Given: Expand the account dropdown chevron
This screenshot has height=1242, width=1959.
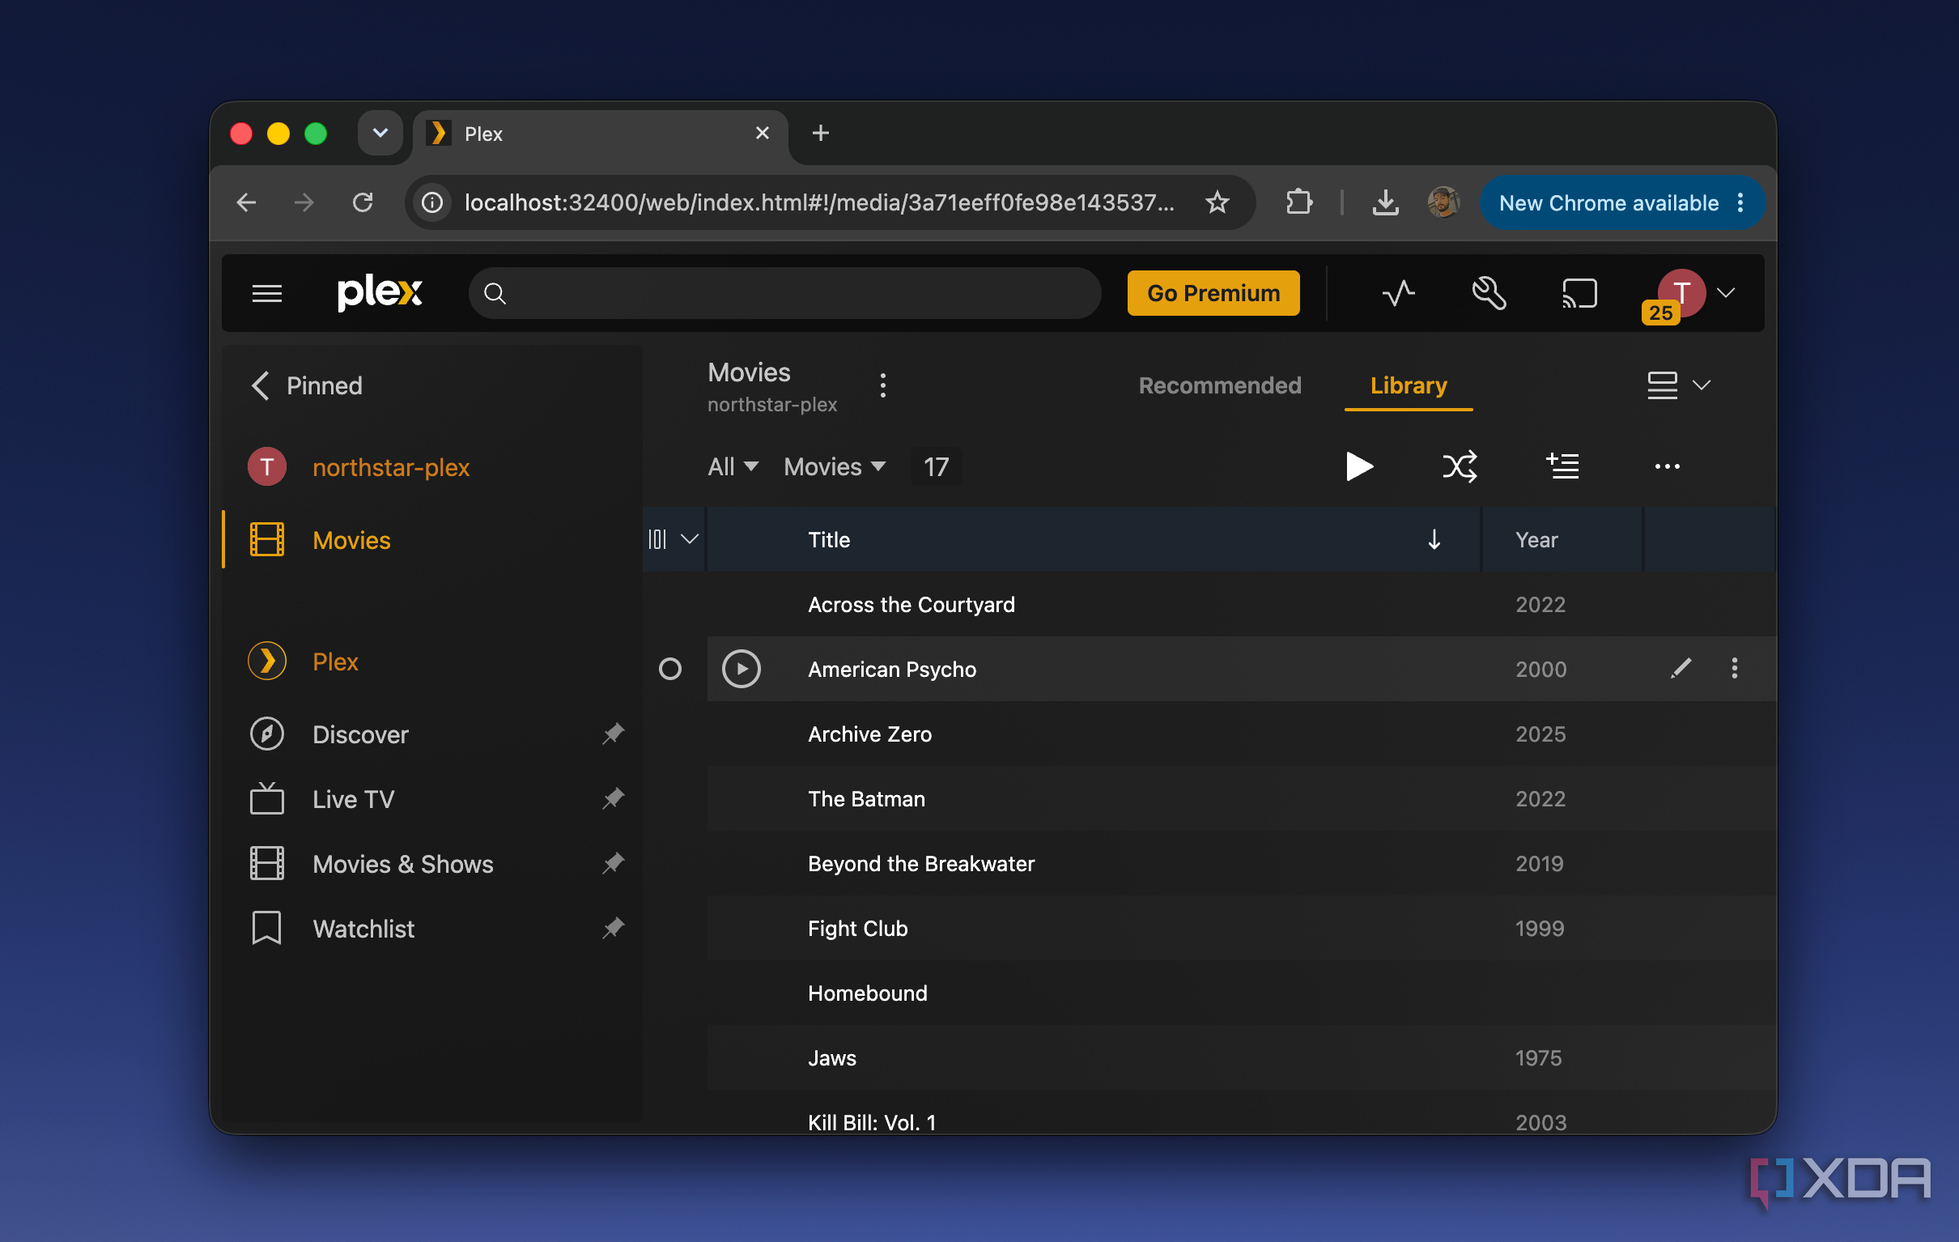Looking at the screenshot, I should coord(1726,292).
